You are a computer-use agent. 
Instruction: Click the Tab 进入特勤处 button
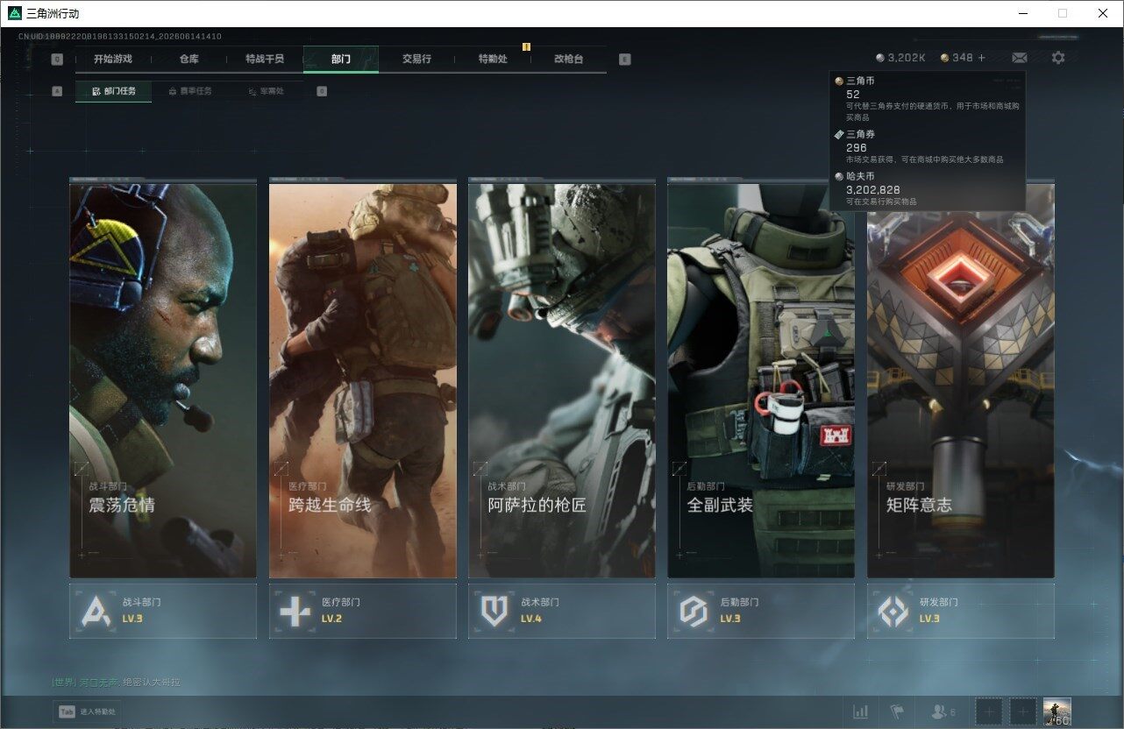click(87, 711)
